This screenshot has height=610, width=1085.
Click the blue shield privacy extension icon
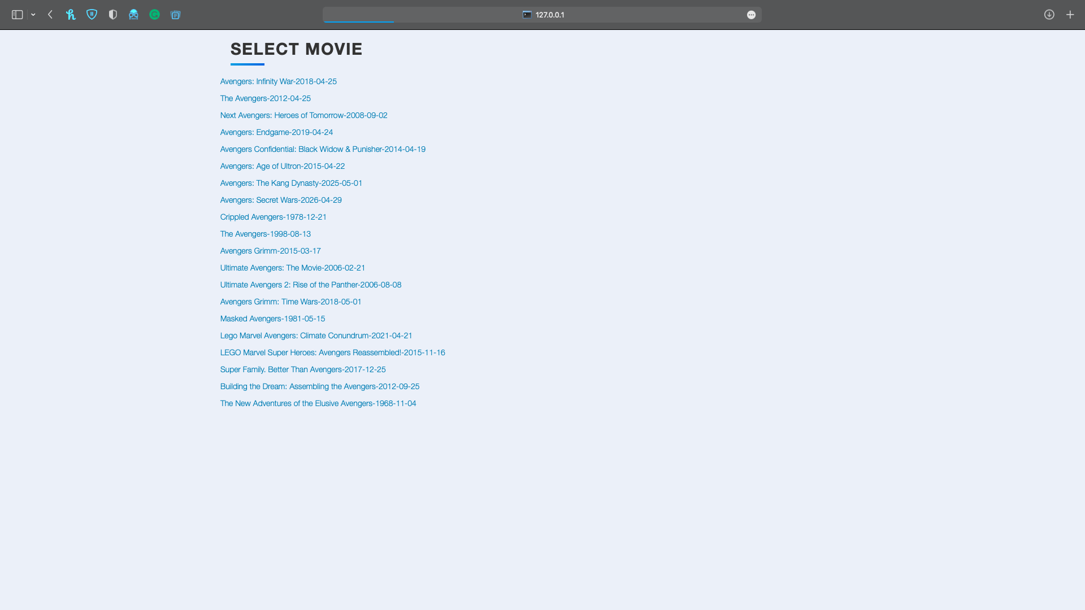coord(92,15)
